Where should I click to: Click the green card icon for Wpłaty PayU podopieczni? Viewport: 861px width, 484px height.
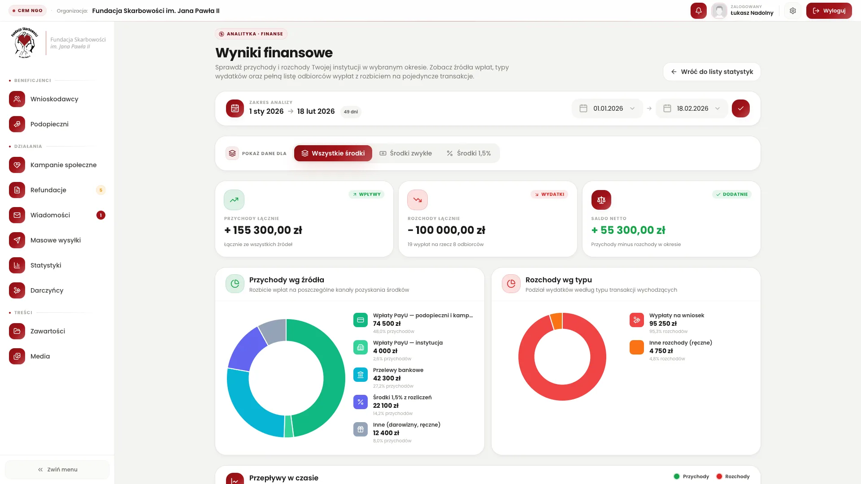pyautogui.click(x=361, y=320)
